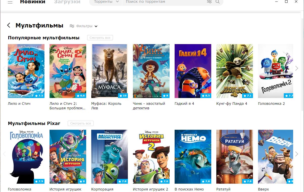The height and width of the screenshot is (192, 304).
Task: Open the История игрушек 2 poster
Action: point(151,157)
